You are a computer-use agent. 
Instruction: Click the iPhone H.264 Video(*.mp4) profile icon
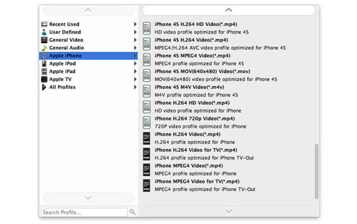[146, 138]
